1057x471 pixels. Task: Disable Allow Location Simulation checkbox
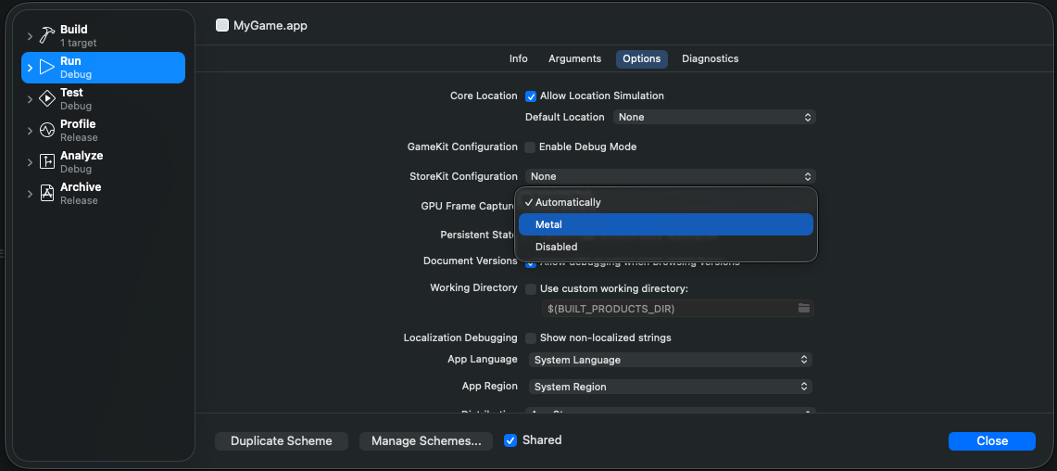pyautogui.click(x=531, y=96)
